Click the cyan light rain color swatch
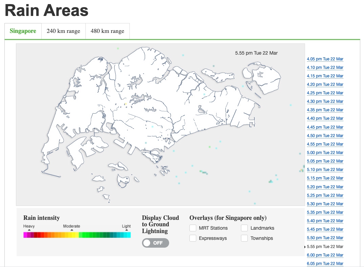Screen dimensions: 364x267 pos(128,235)
